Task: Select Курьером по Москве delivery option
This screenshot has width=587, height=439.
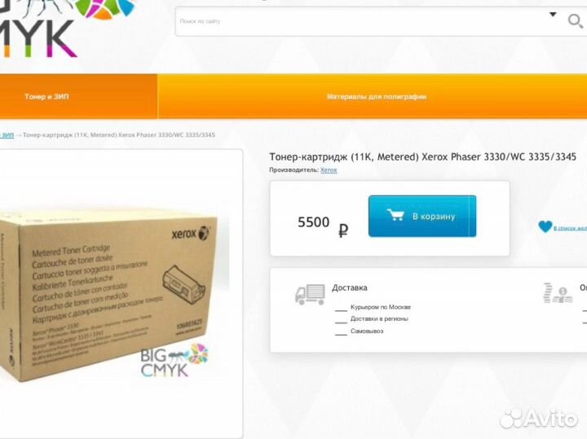Action: click(x=381, y=307)
